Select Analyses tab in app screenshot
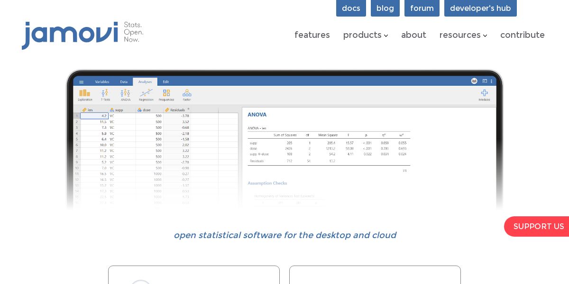This screenshot has width=569, height=284. (145, 82)
